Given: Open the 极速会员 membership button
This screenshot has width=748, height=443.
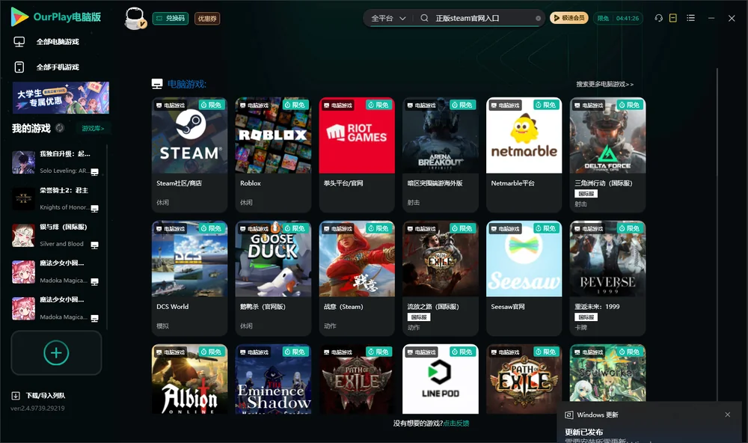Looking at the screenshot, I should click(x=568, y=18).
